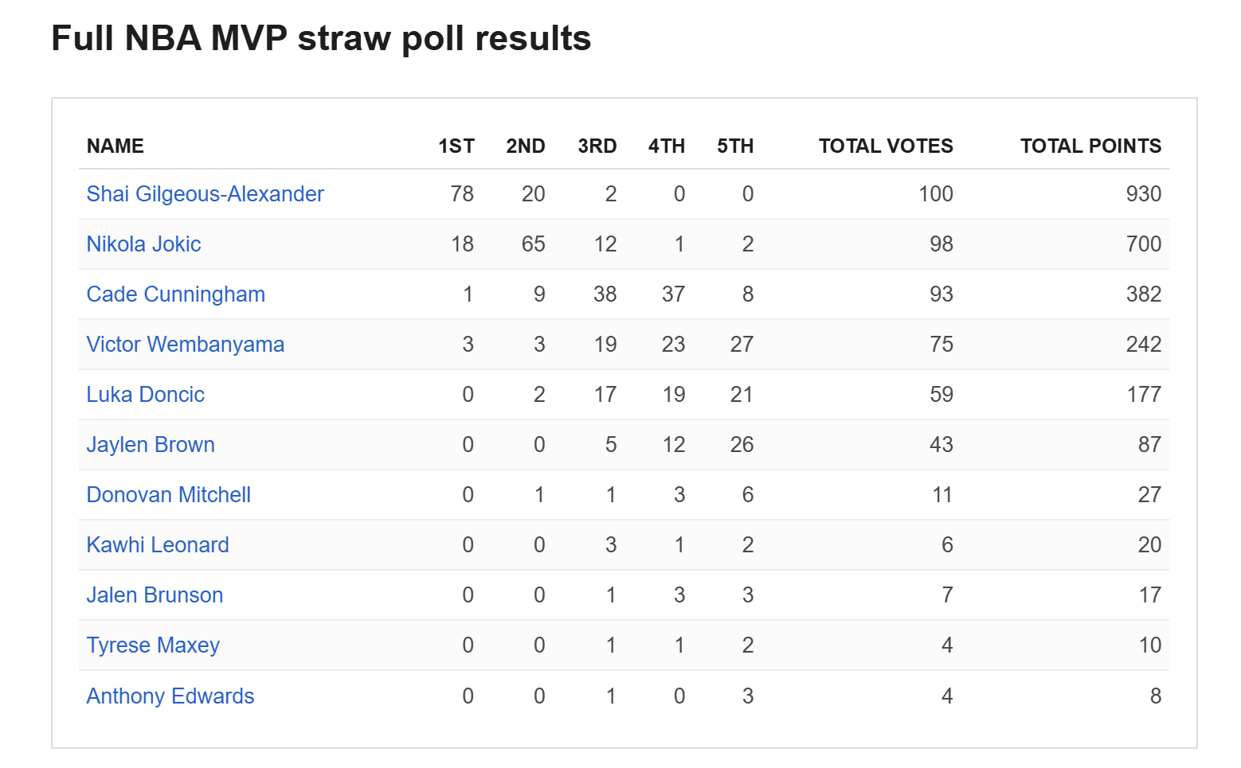Click the 3RD column header

(x=597, y=146)
